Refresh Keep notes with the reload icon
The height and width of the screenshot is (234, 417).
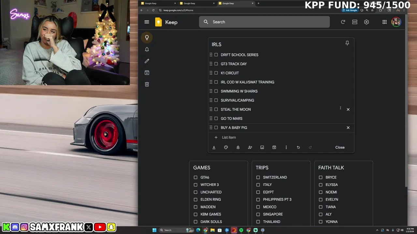(x=343, y=22)
